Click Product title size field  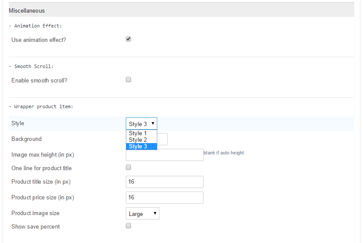point(165,182)
